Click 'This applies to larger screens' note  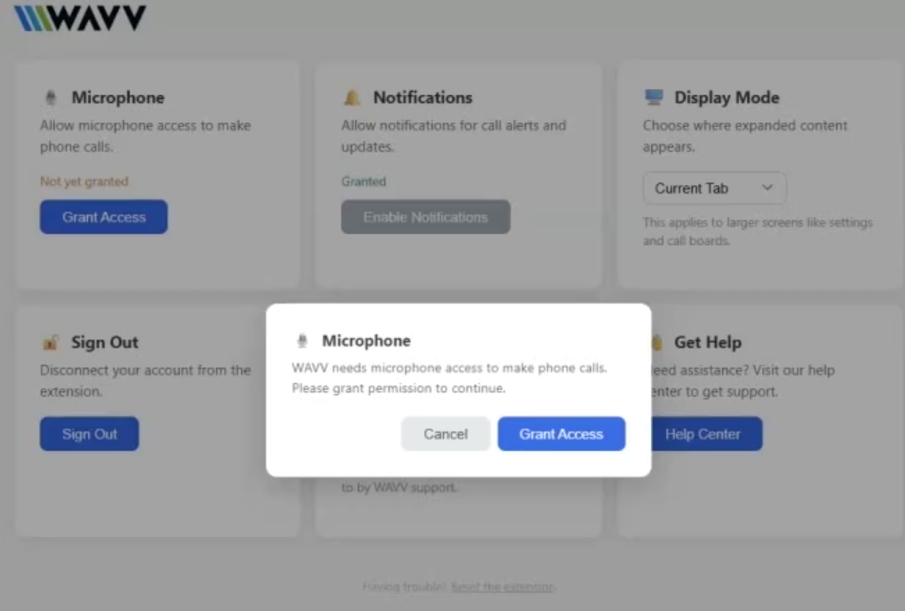pos(758,231)
